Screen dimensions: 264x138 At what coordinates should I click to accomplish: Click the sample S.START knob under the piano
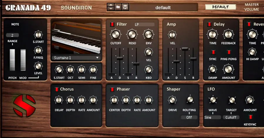click(x=59, y=70)
